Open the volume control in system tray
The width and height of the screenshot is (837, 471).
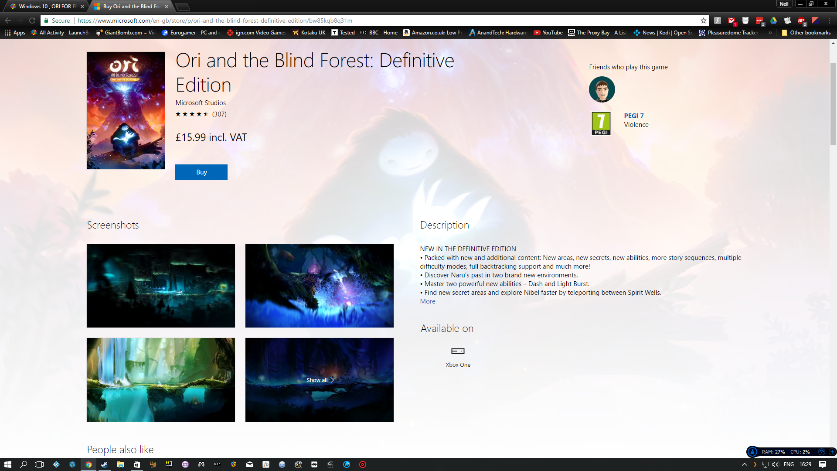click(776, 464)
